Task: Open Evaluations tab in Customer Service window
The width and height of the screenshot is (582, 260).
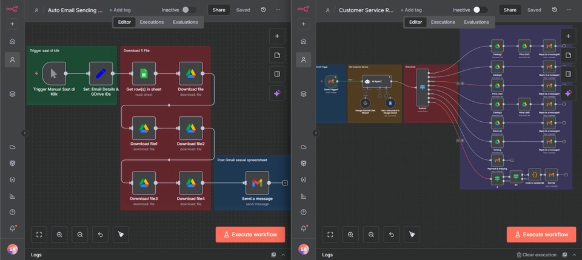Action: point(476,22)
